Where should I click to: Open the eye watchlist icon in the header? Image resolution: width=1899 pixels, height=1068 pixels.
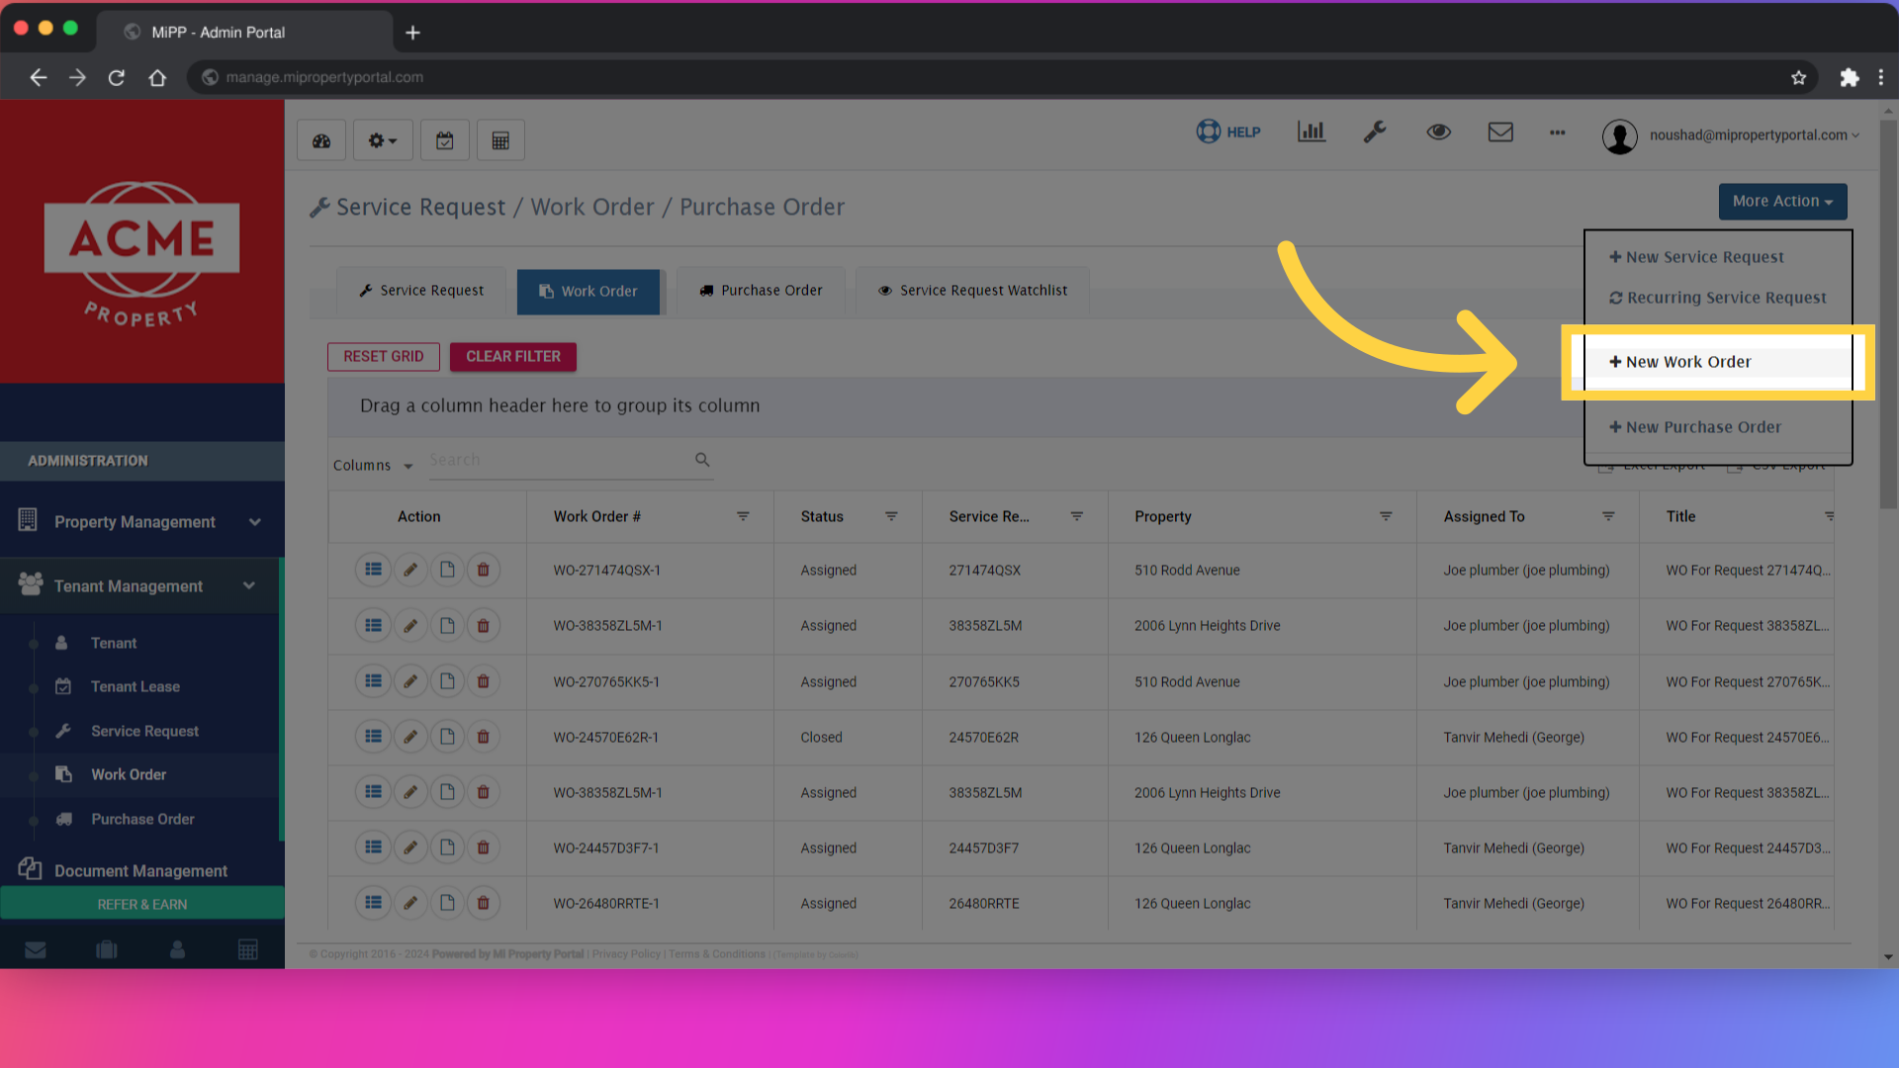[1438, 132]
